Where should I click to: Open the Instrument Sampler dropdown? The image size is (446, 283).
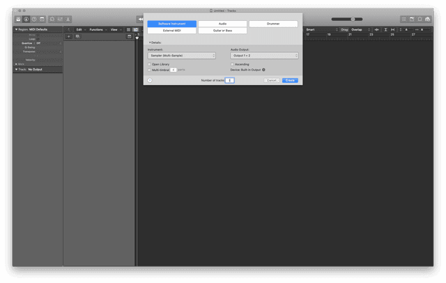point(181,56)
